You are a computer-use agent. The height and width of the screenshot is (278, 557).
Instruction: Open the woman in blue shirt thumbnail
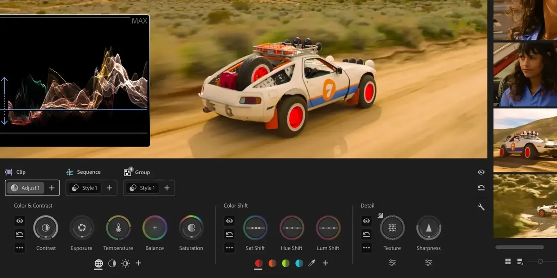(x=525, y=75)
